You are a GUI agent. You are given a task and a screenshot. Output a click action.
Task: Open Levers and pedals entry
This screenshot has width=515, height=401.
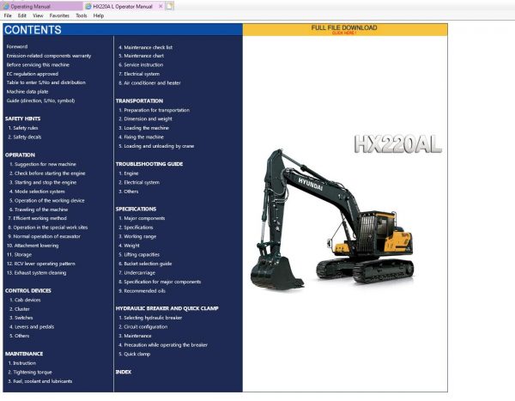[x=32, y=326]
